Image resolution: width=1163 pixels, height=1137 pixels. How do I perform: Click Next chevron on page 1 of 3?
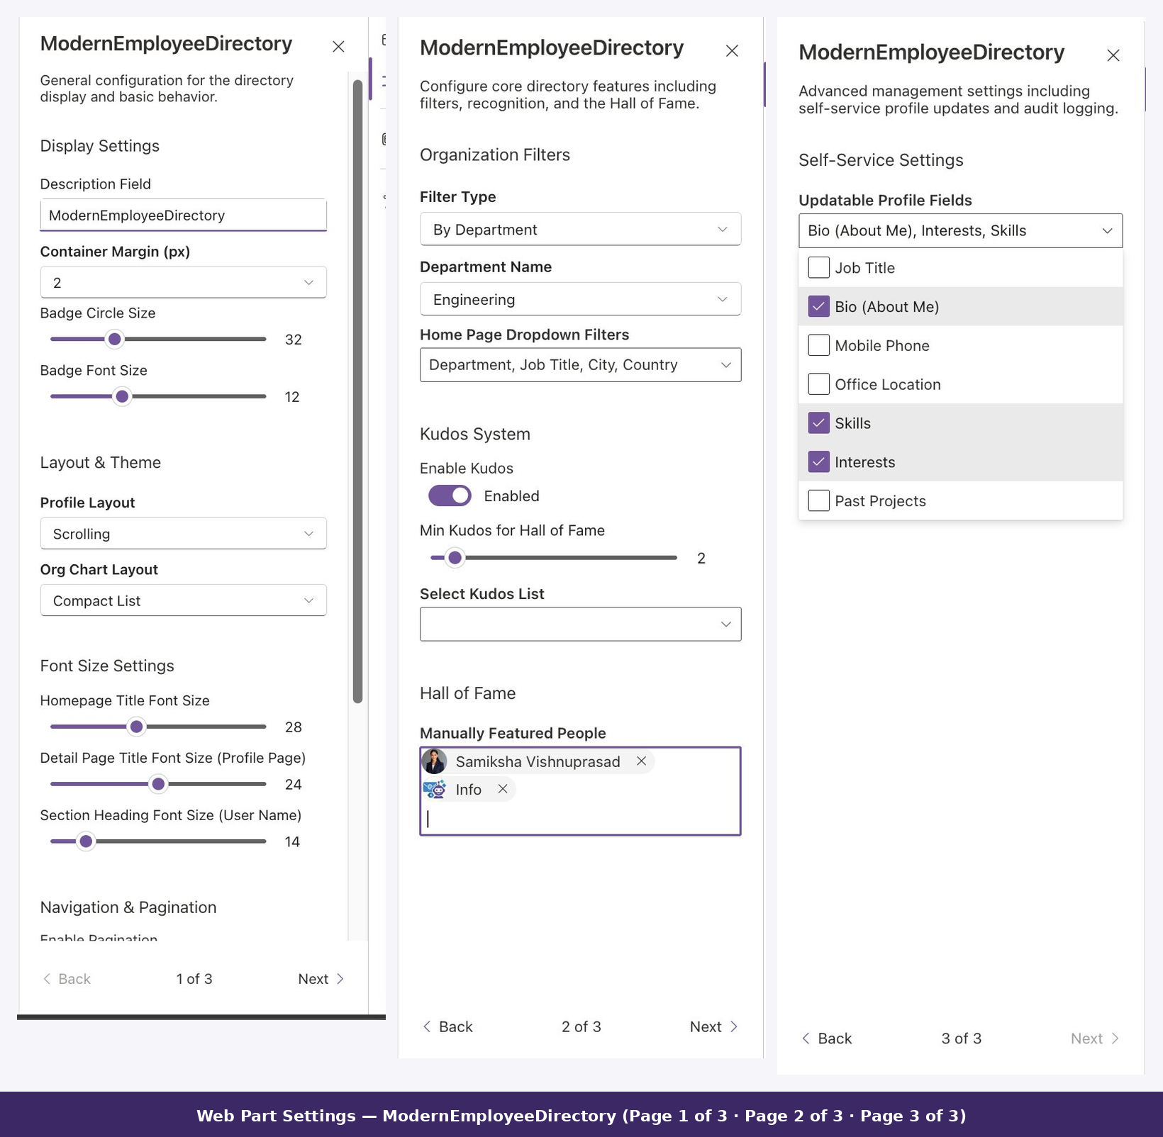pyautogui.click(x=340, y=979)
